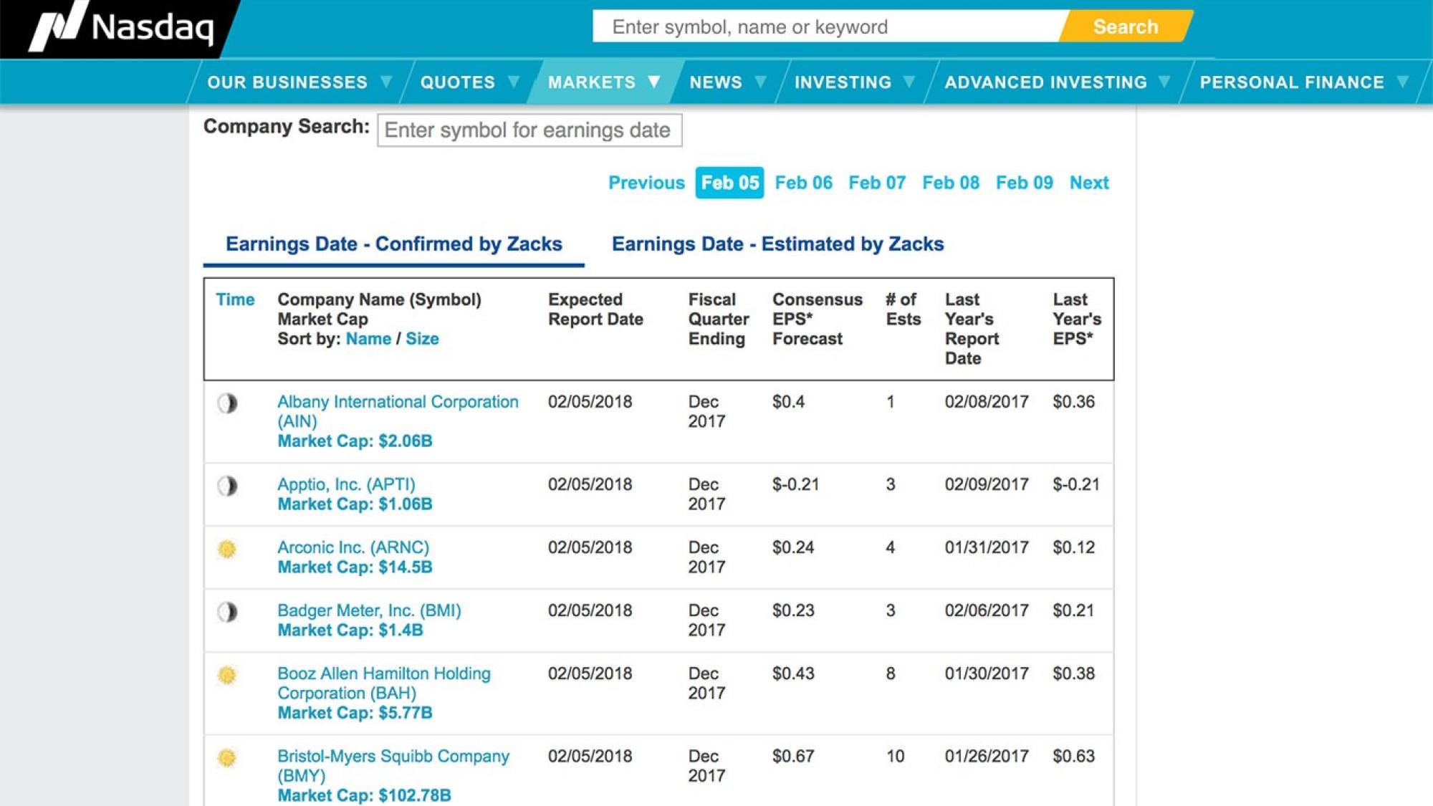1433x806 pixels.
Task: Select the Feb 07 date
Action: (877, 183)
